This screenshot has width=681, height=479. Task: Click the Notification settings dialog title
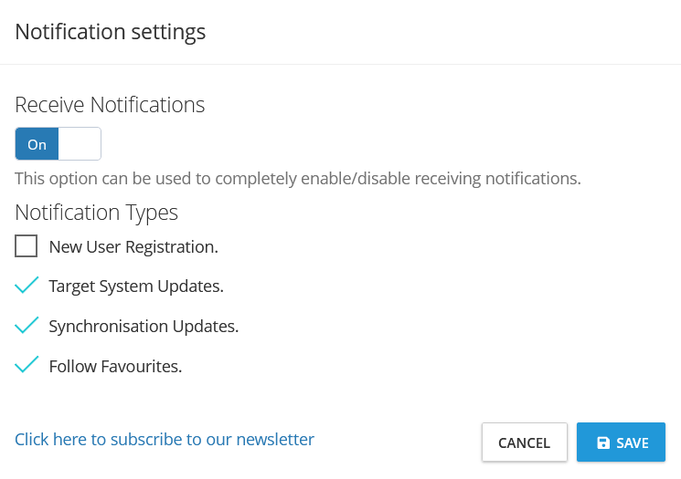(x=111, y=32)
